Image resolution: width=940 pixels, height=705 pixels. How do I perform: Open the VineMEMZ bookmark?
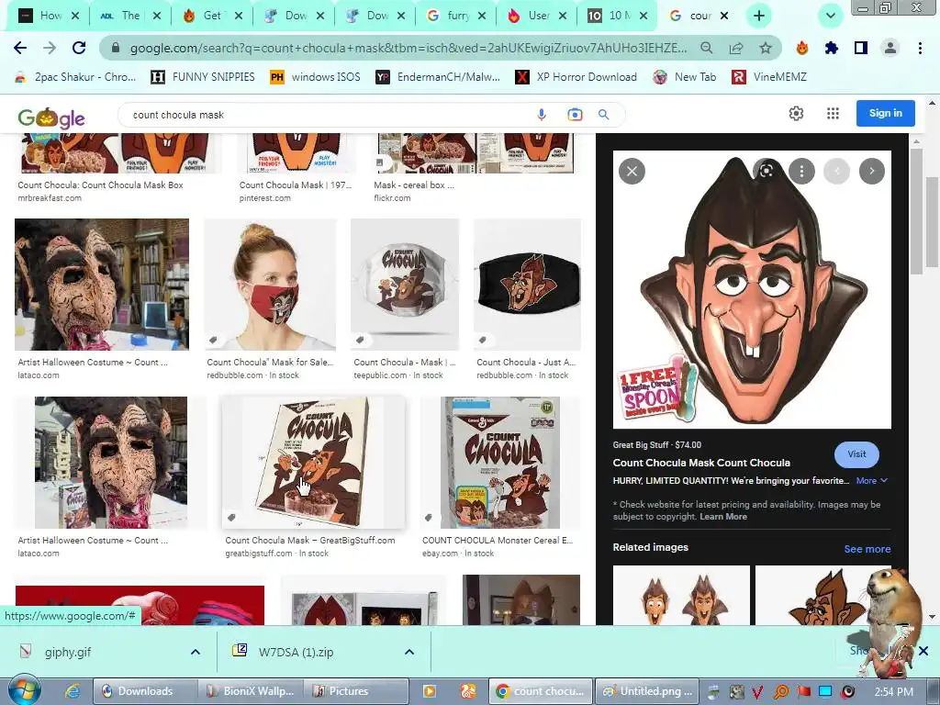(x=769, y=77)
